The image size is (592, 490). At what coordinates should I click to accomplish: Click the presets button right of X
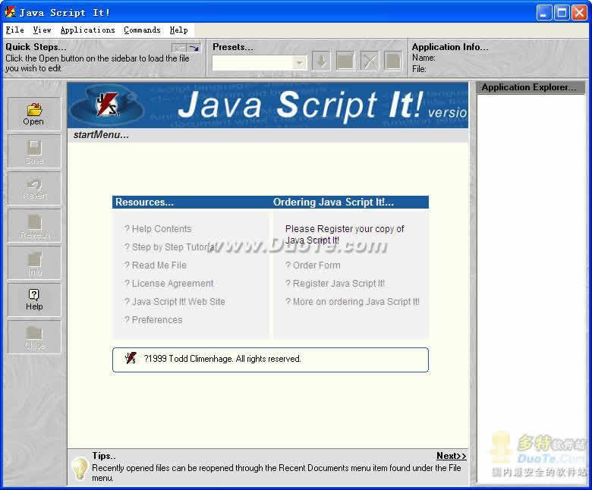coord(393,61)
